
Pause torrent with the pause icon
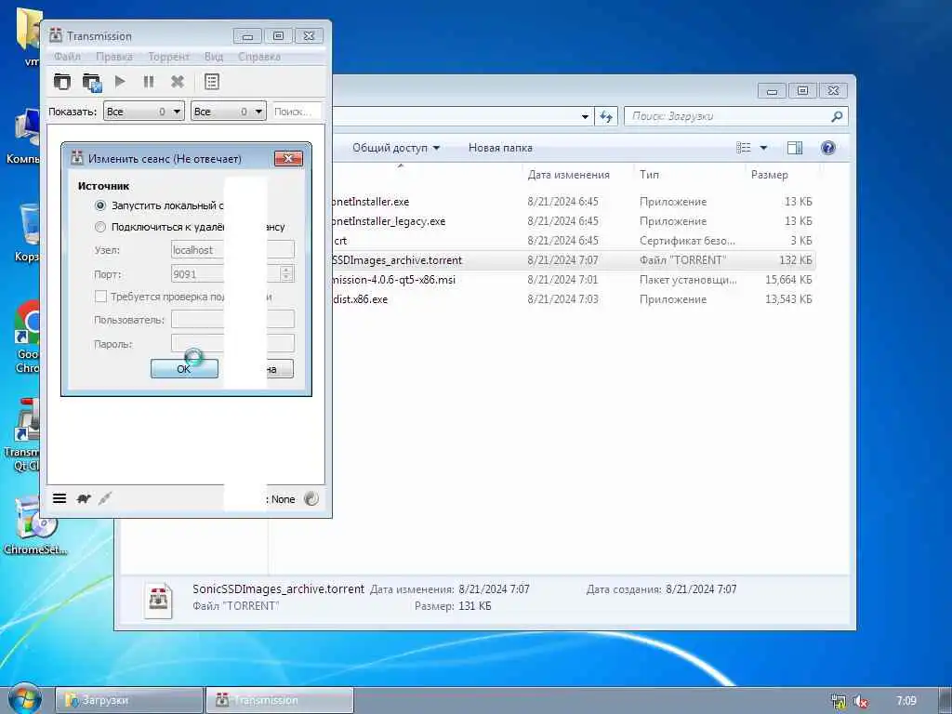tap(148, 82)
